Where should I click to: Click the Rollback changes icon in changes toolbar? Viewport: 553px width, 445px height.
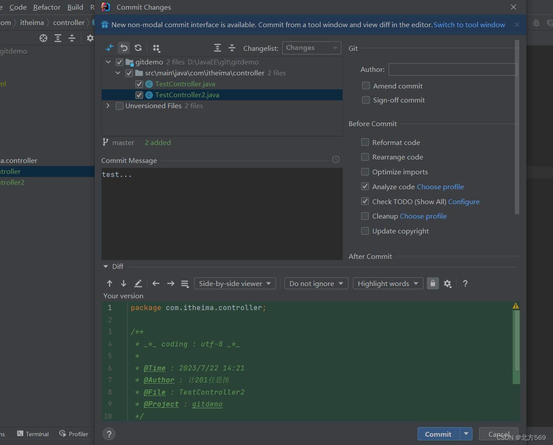click(x=123, y=48)
